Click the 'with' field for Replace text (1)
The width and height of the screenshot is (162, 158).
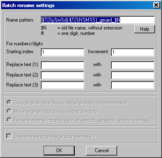coord(133,65)
